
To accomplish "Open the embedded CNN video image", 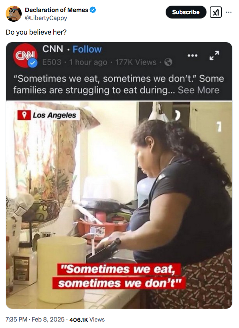I will pyautogui.click(x=119, y=205).
